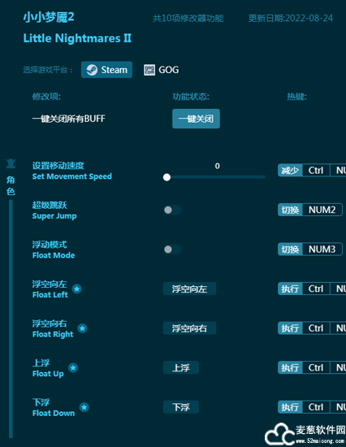
Task: Click the star icon beside Float Down
Action: coord(84,407)
